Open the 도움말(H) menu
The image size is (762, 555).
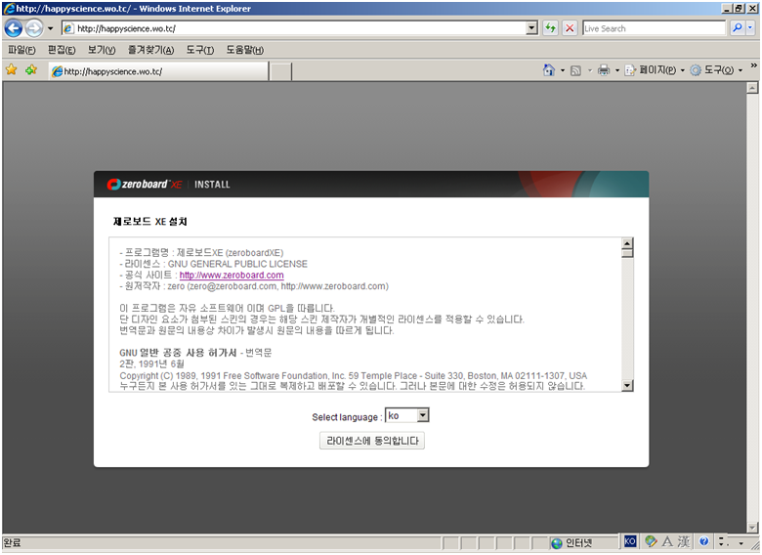coord(245,50)
